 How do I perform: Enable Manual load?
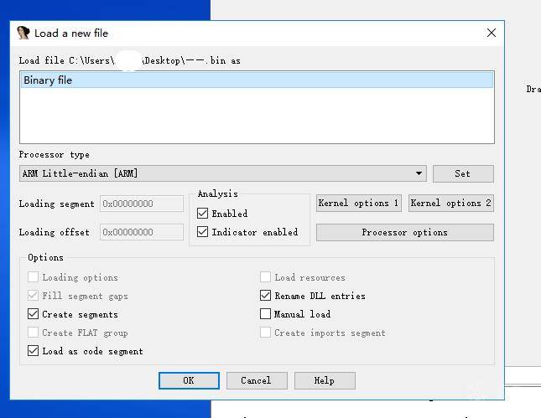[265, 313]
